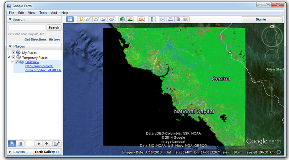Click Get Directions link
The height and width of the screenshot is (160, 289).
click(x=35, y=39)
